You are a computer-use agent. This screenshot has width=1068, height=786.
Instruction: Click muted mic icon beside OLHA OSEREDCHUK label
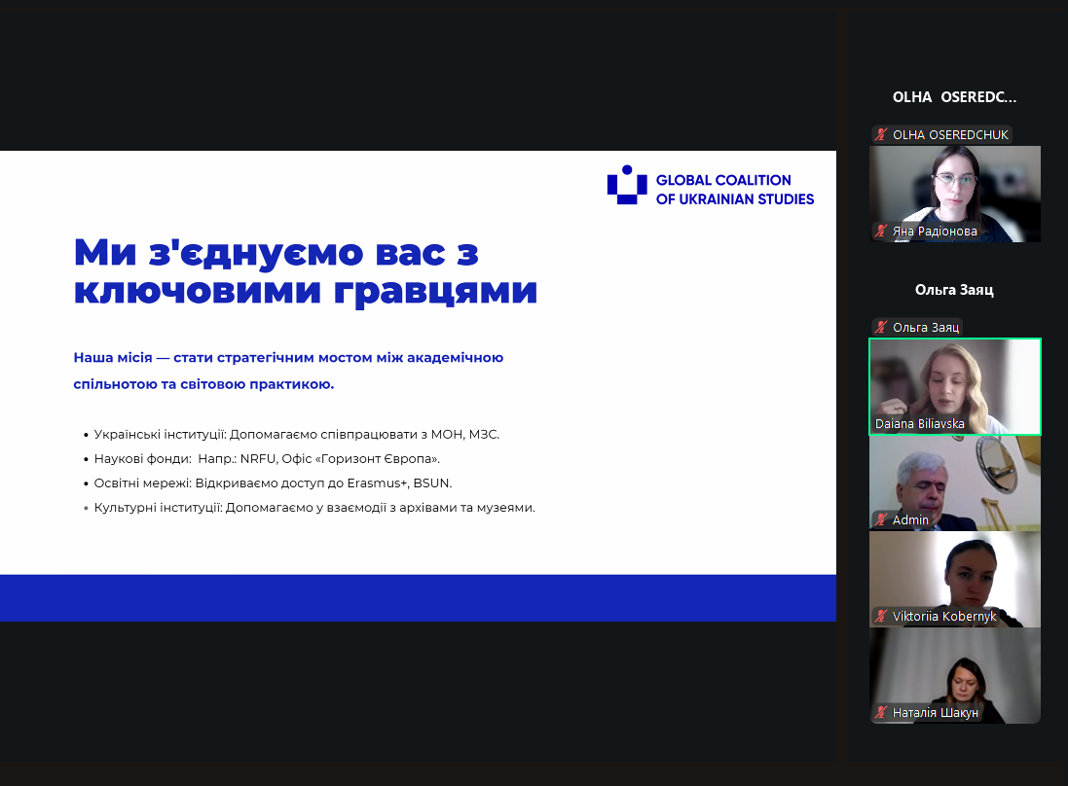[x=880, y=135]
